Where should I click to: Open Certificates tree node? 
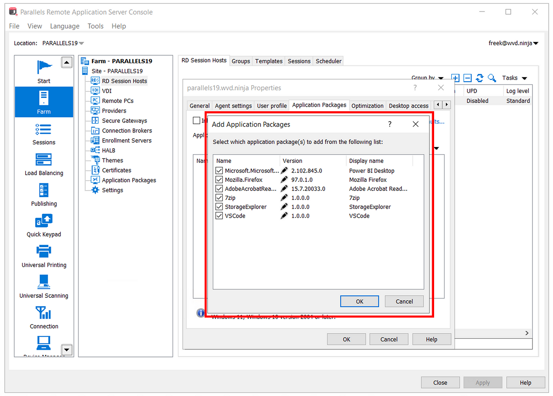[117, 170]
